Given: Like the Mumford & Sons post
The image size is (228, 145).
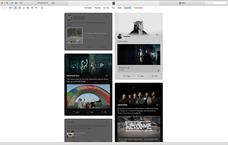Looking at the screenshot, I should pos(74,112).
